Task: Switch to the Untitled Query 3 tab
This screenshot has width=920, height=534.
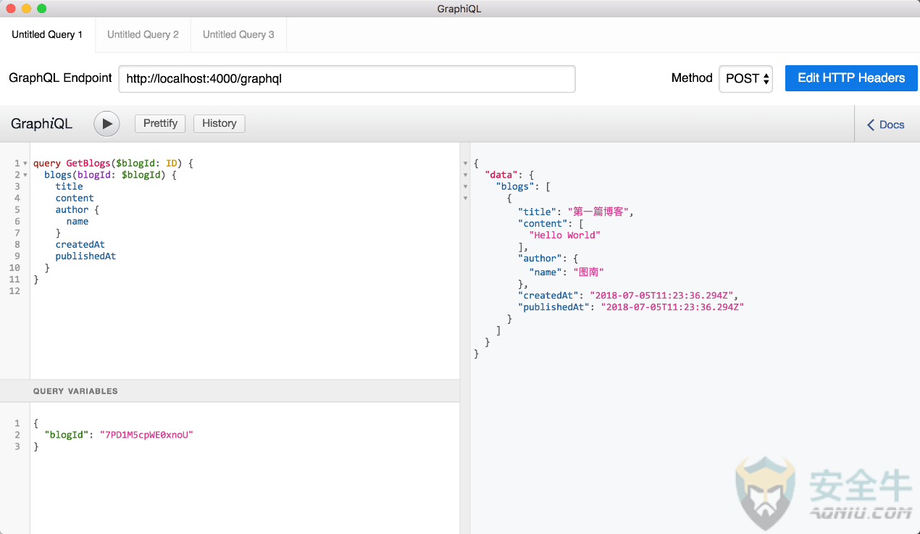Action: click(238, 35)
